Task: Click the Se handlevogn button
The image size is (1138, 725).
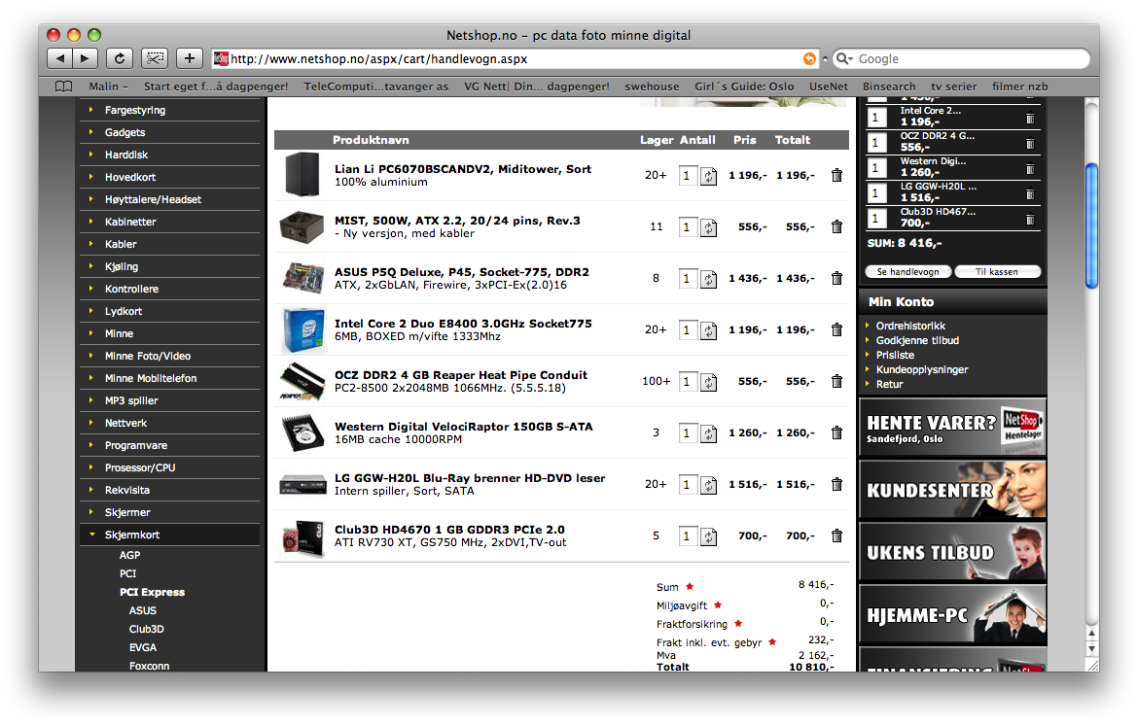Action: 907,272
